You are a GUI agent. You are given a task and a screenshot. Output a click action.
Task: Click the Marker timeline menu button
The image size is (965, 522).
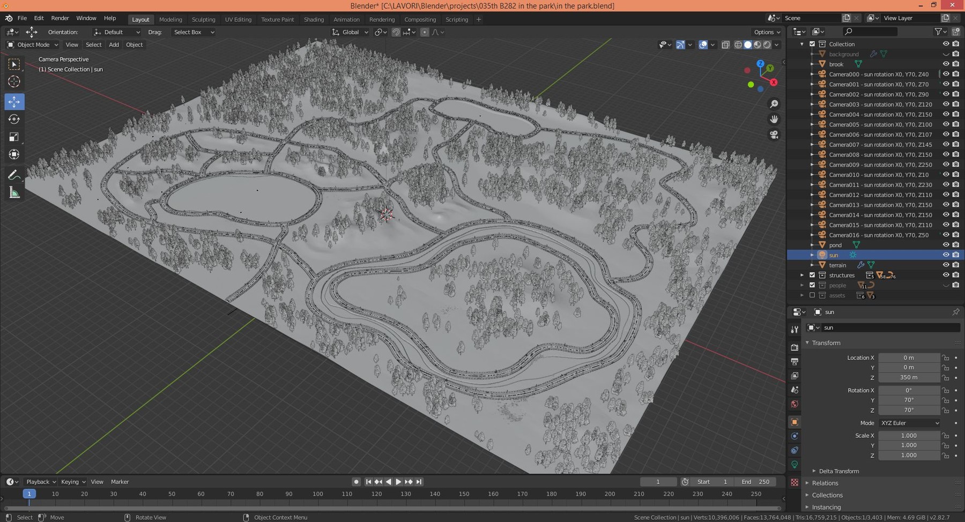tap(120, 482)
